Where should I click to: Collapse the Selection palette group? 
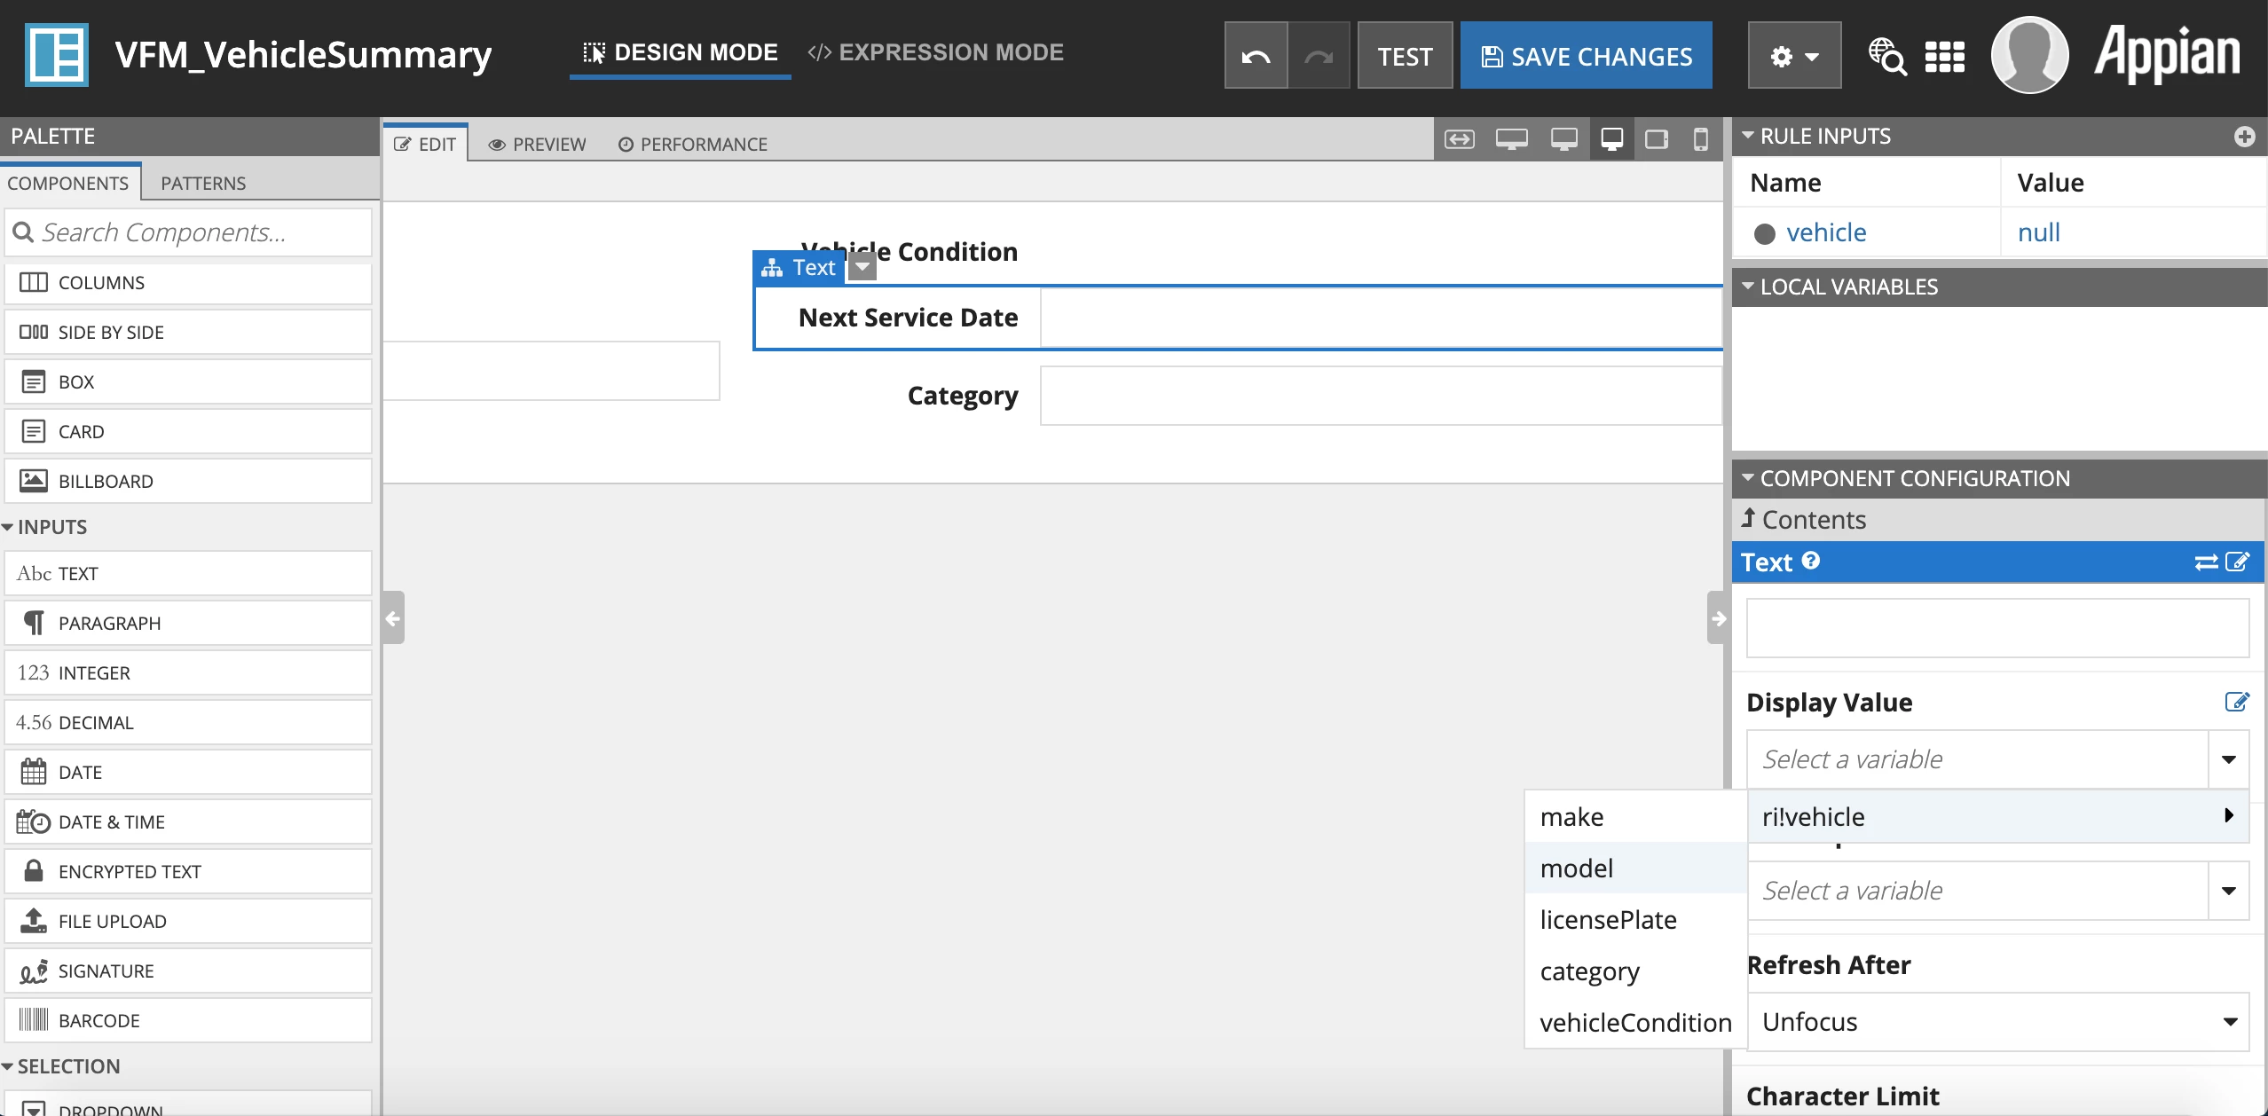tap(8, 1066)
